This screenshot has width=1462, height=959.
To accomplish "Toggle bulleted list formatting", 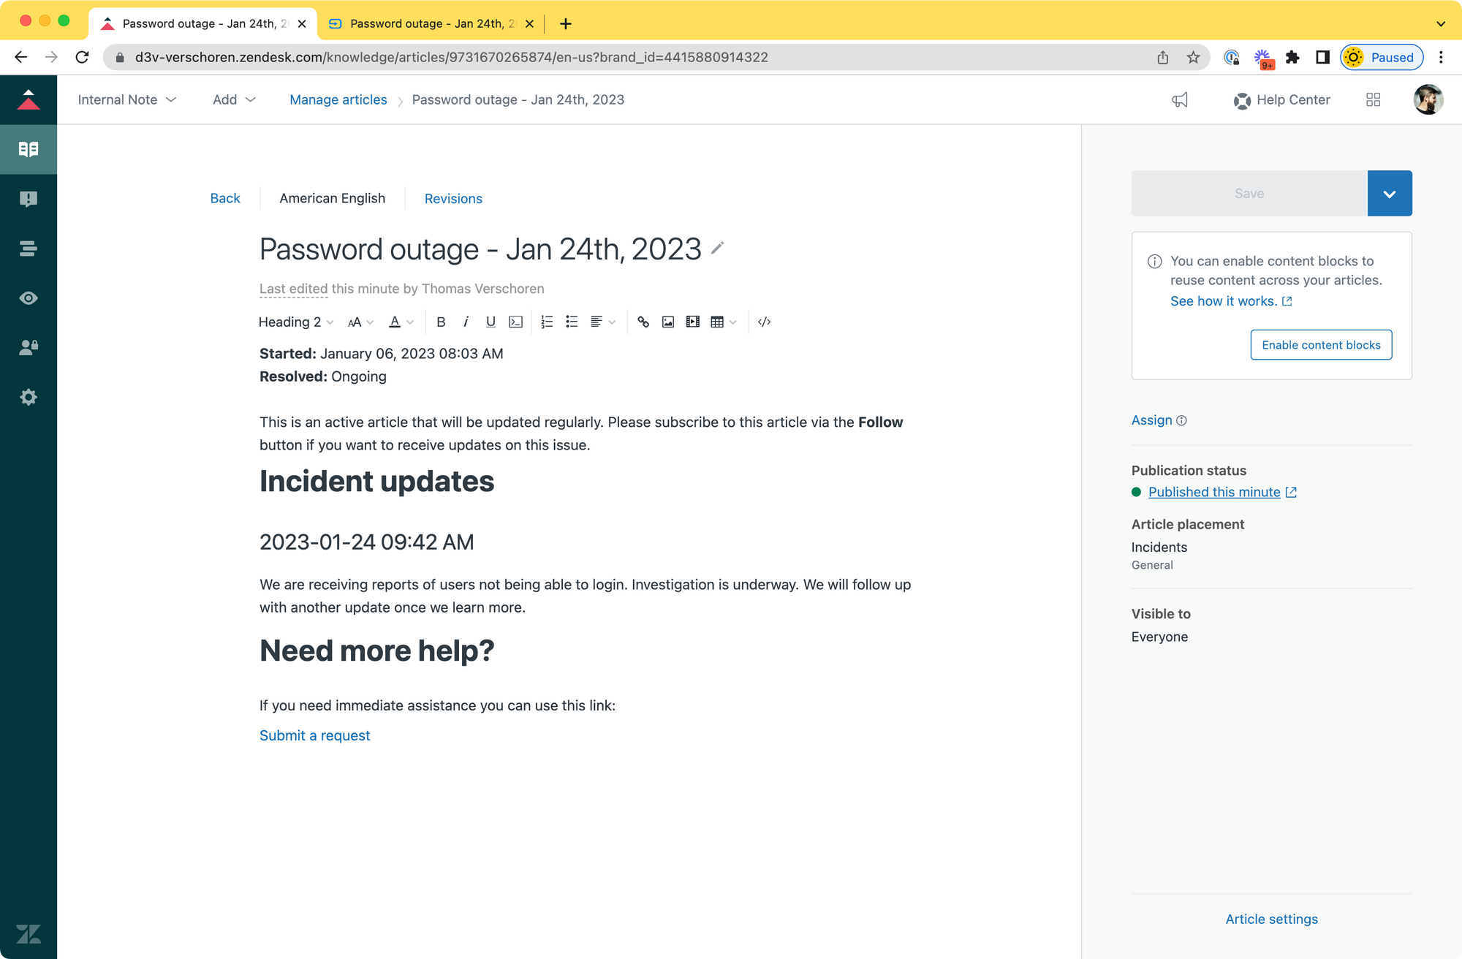I will (x=572, y=322).
